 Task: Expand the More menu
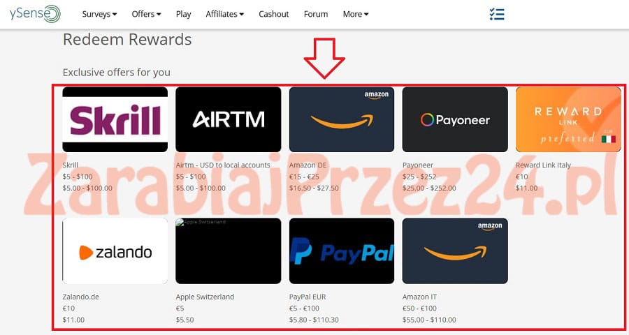click(356, 14)
